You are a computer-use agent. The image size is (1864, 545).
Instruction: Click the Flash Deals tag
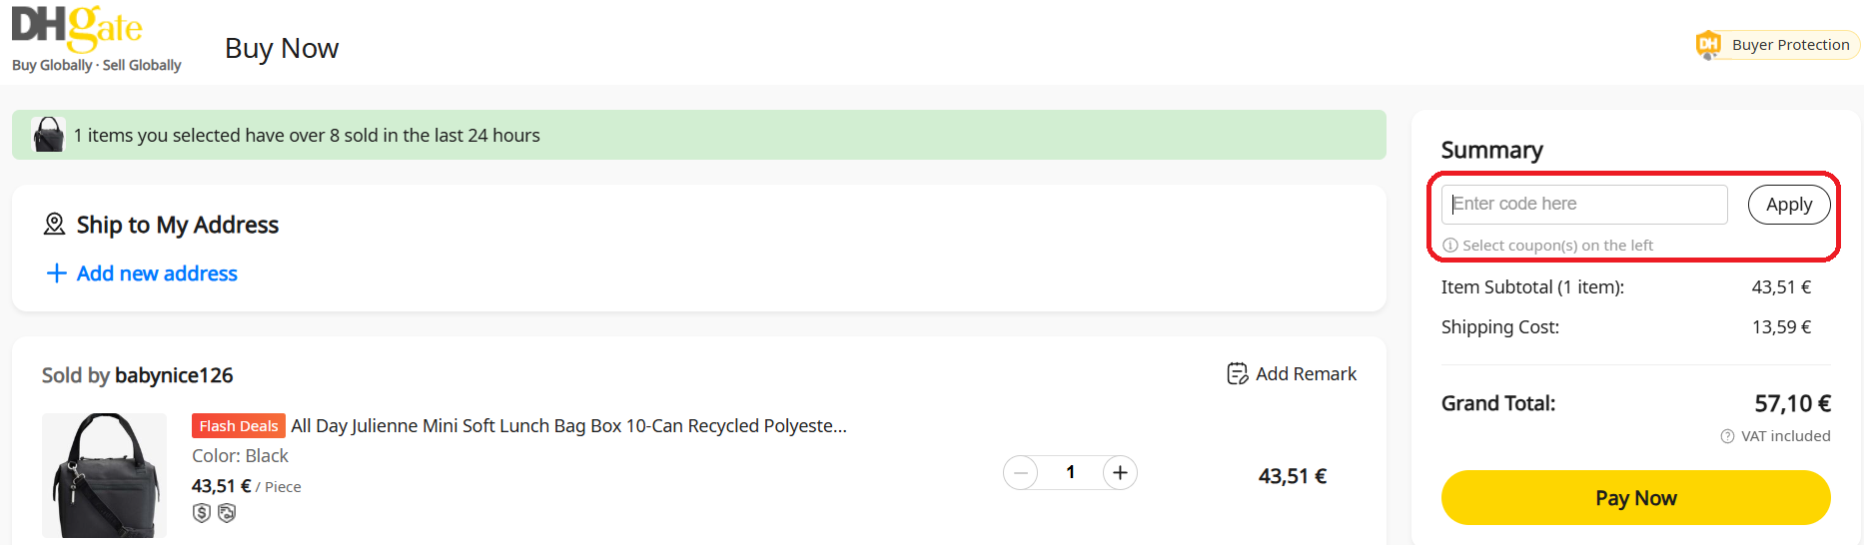(239, 426)
